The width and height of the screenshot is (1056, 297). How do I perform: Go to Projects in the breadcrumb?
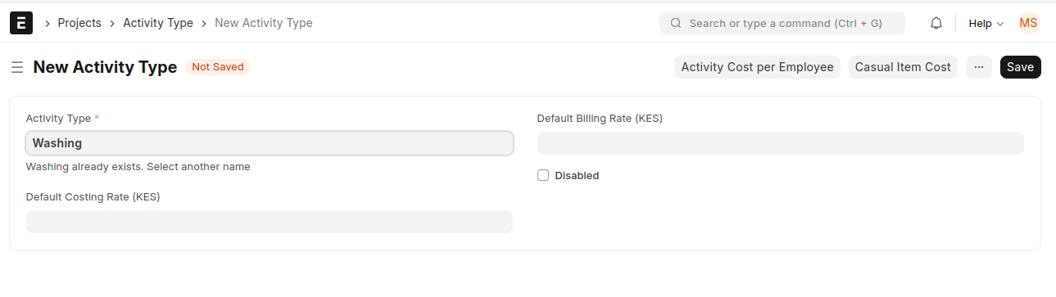[79, 23]
